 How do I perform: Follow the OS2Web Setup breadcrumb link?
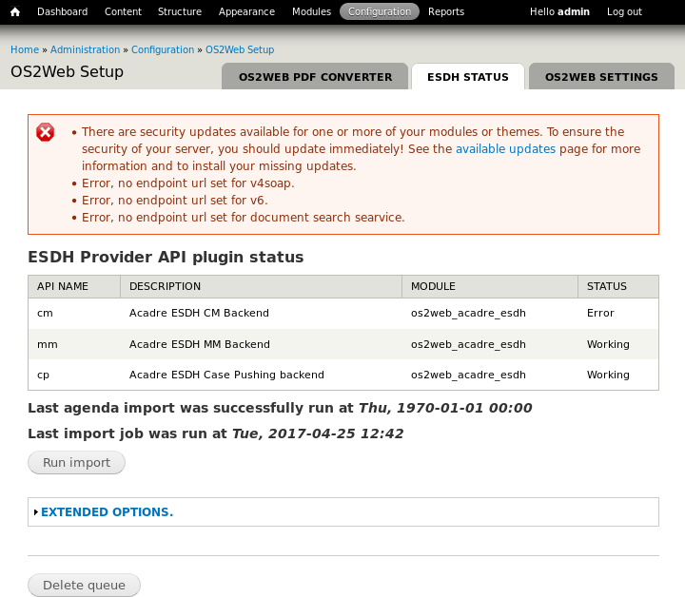(240, 49)
